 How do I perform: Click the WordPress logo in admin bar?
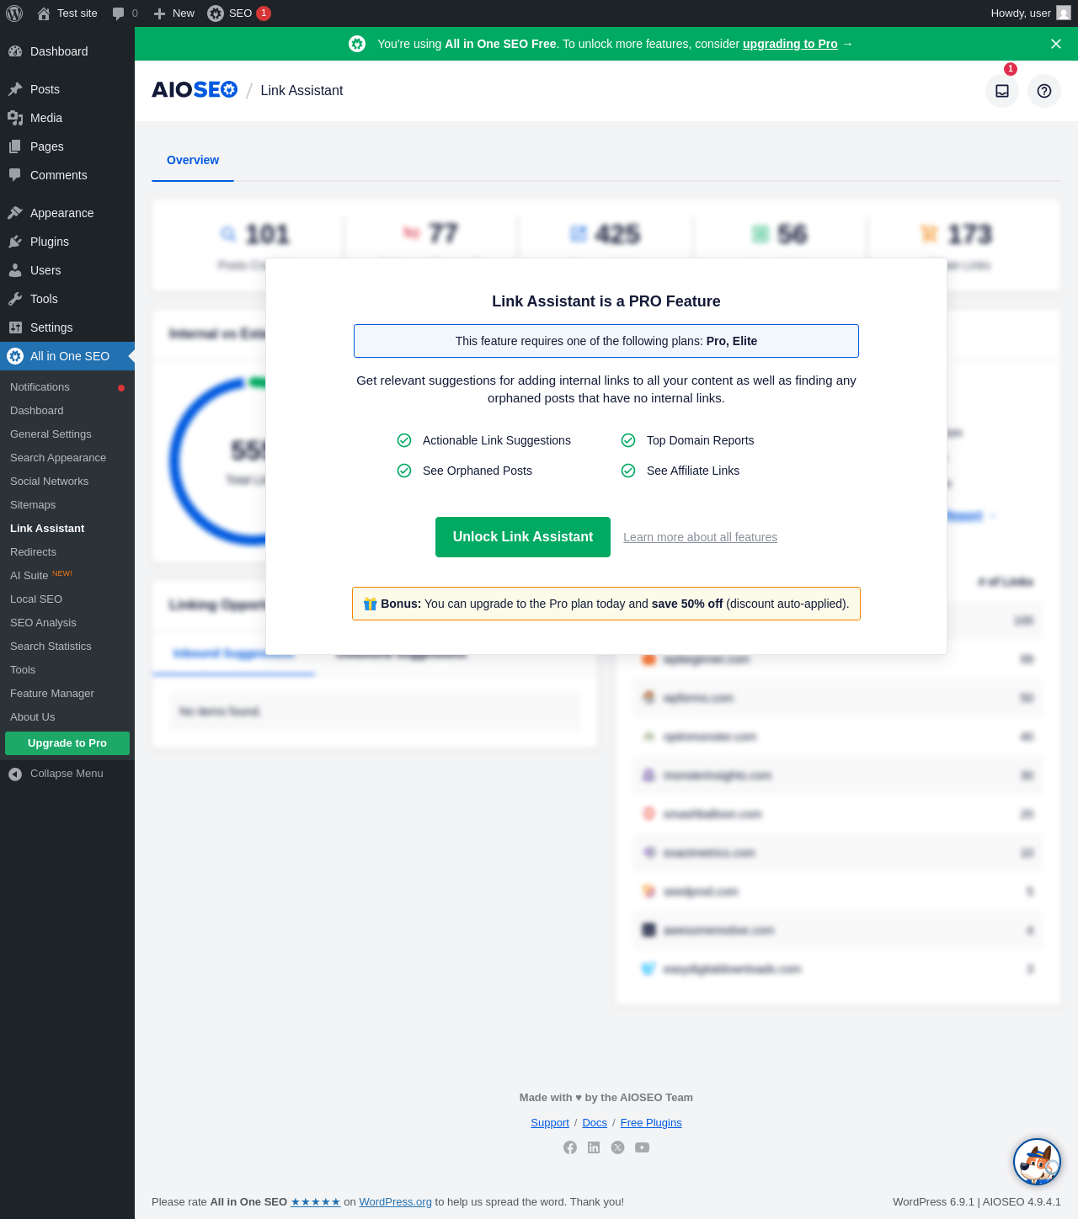[x=14, y=13]
